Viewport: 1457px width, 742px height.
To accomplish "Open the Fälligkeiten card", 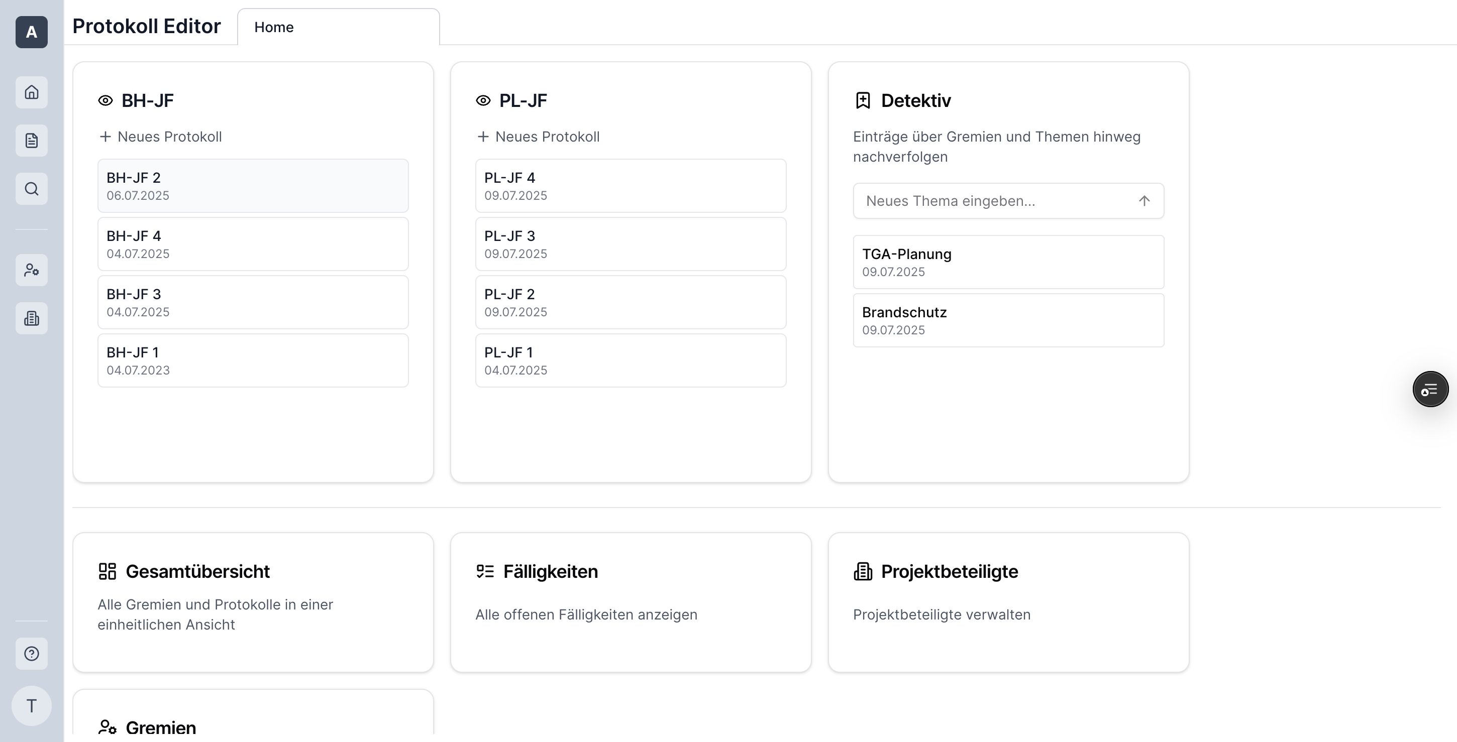I will (631, 602).
